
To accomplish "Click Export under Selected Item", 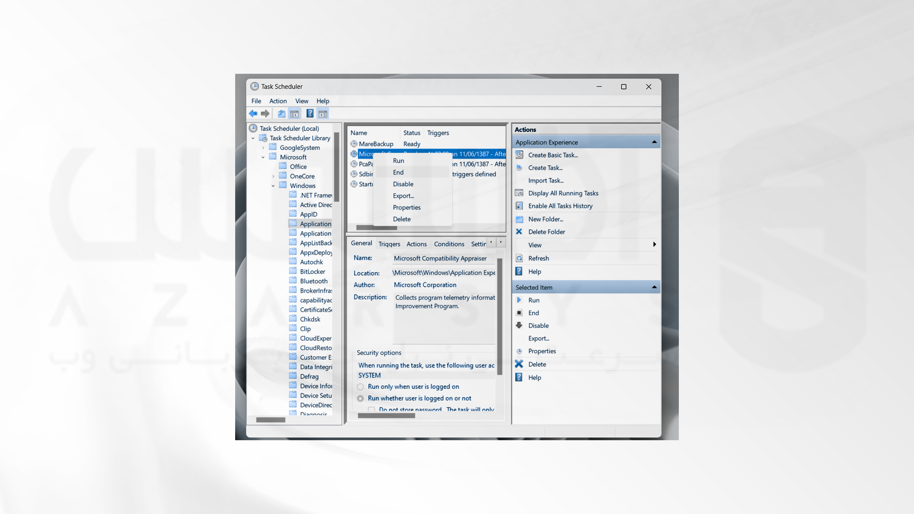I will pos(538,338).
